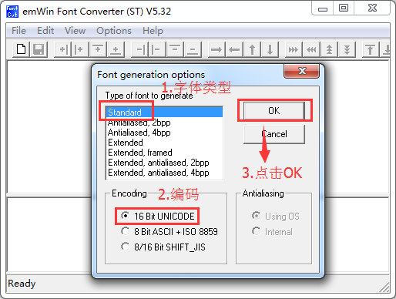Viewport: 396px width, 299px height.
Task: Close the emWin Font Converter main window
Action: point(372,8)
